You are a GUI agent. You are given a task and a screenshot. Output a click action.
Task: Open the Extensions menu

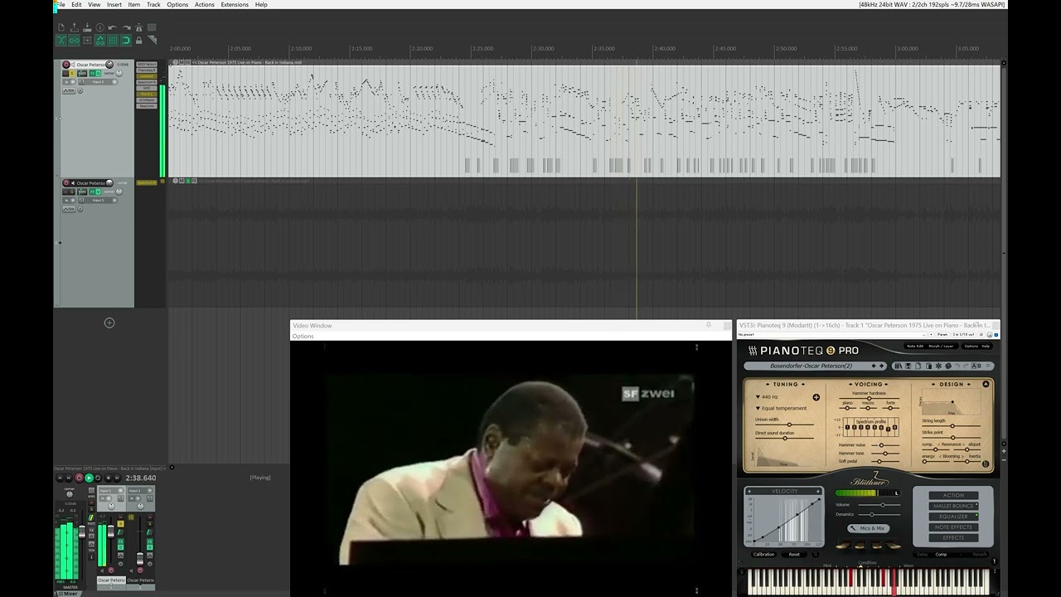pos(235,5)
